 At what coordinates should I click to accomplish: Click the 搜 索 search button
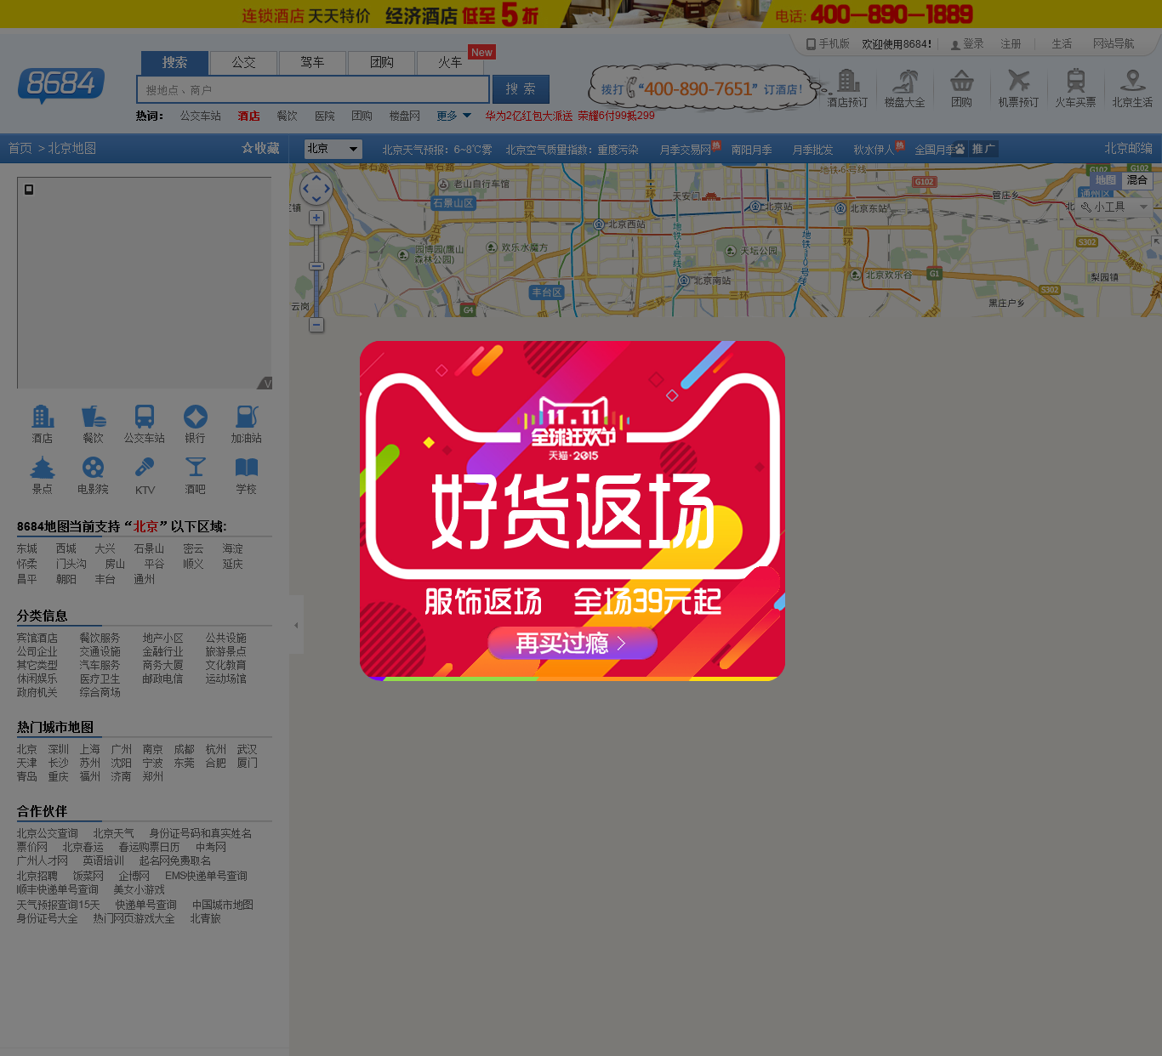(x=521, y=89)
